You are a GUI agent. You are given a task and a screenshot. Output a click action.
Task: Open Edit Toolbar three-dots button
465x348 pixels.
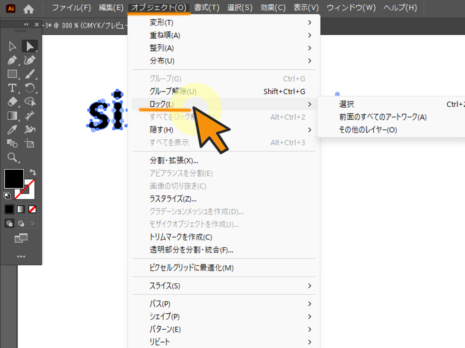tap(21, 257)
